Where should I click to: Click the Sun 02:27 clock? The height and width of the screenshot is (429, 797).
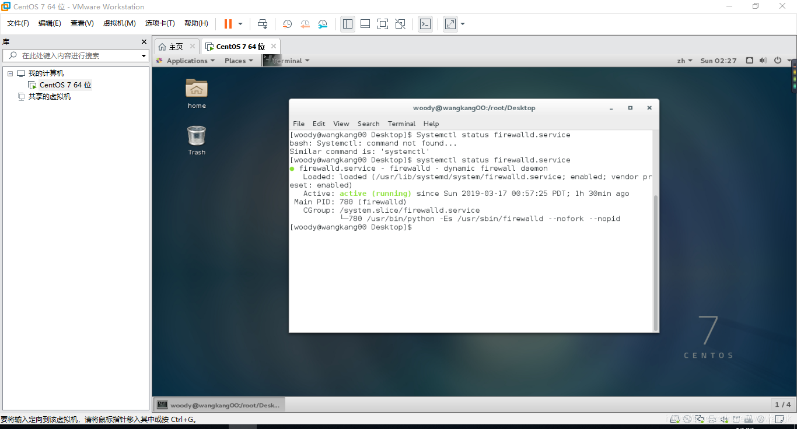pos(718,61)
